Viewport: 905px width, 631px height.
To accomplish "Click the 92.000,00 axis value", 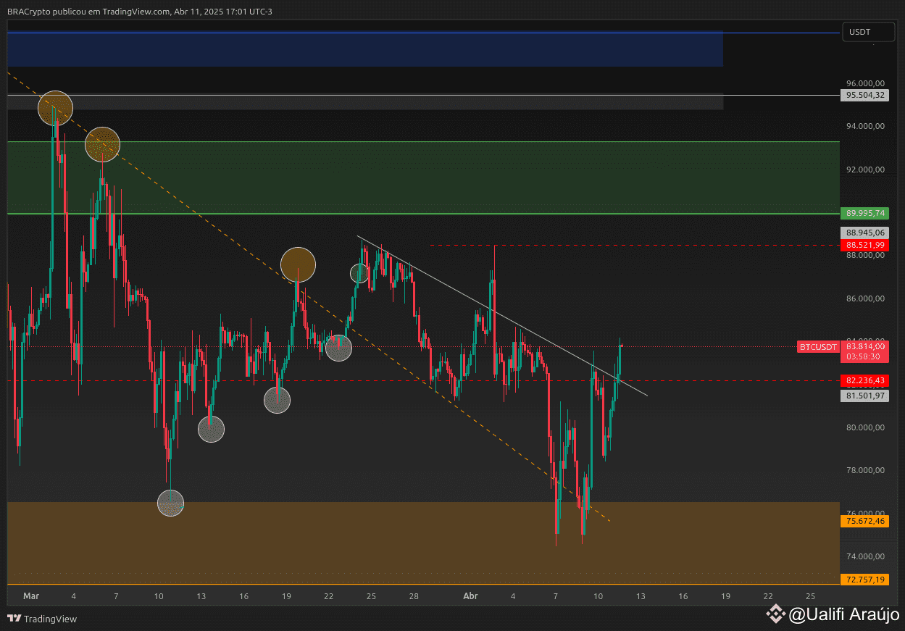I will [865, 170].
